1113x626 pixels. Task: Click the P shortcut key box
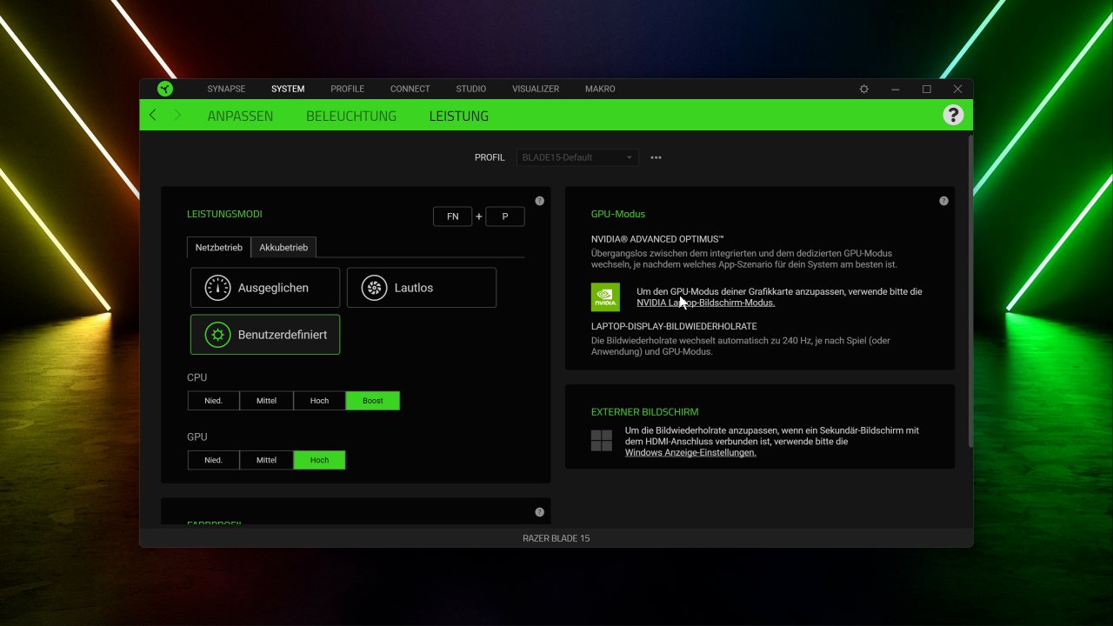(504, 216)
